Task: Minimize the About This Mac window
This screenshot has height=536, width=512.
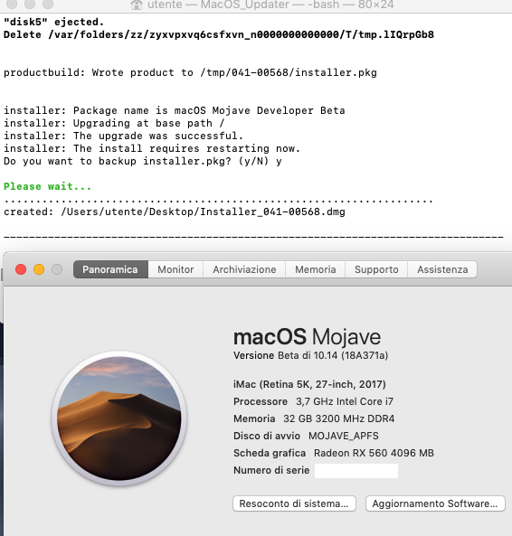Action: tap(39, 269)
